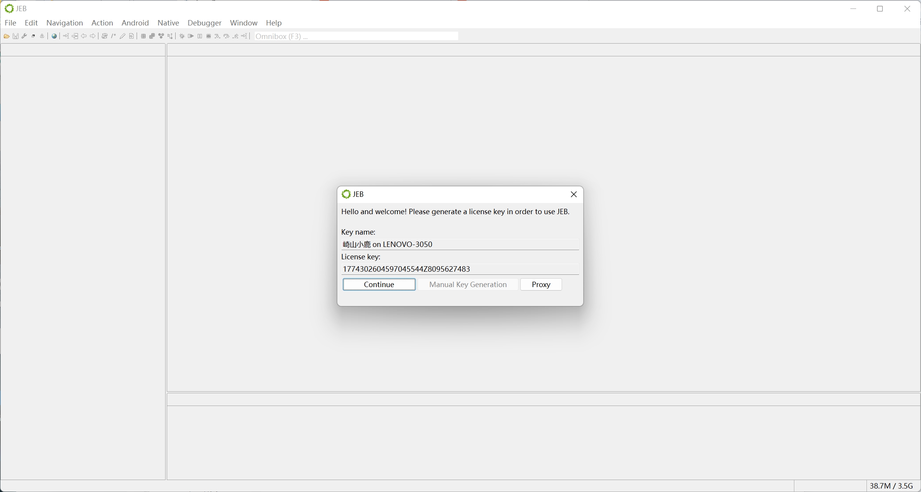Open the File menu
This screenshot has width=921, height=492.
(x=10, y=22)
